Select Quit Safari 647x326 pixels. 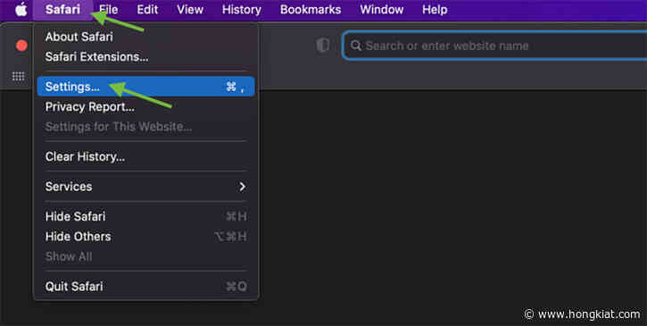pyautogui.click(x=145, y=287)
